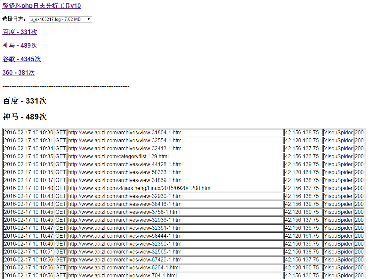Click the 2016-02-17 10:10:30 timestamp cell
Viewport: 372px width, 279px height.
click(x=28, y=133)
